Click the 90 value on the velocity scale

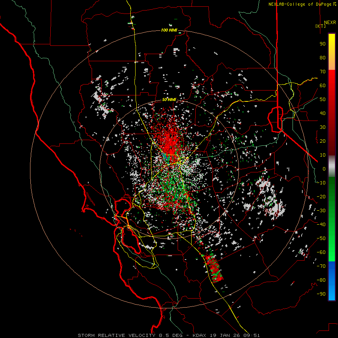pyautogui.click(x=323, y=44)
